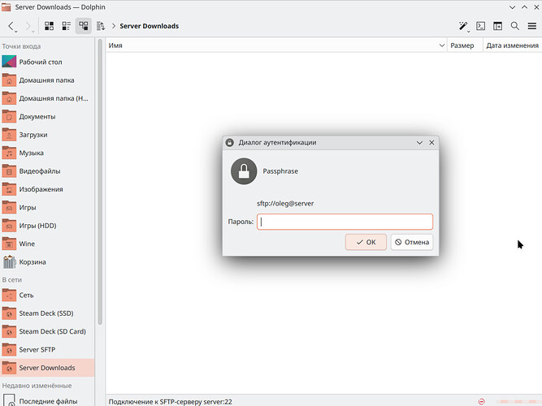Image resolution: width=542 pixels, height=406 pixels.
Task: Open the hamburger menu
Action: point(532,26)
